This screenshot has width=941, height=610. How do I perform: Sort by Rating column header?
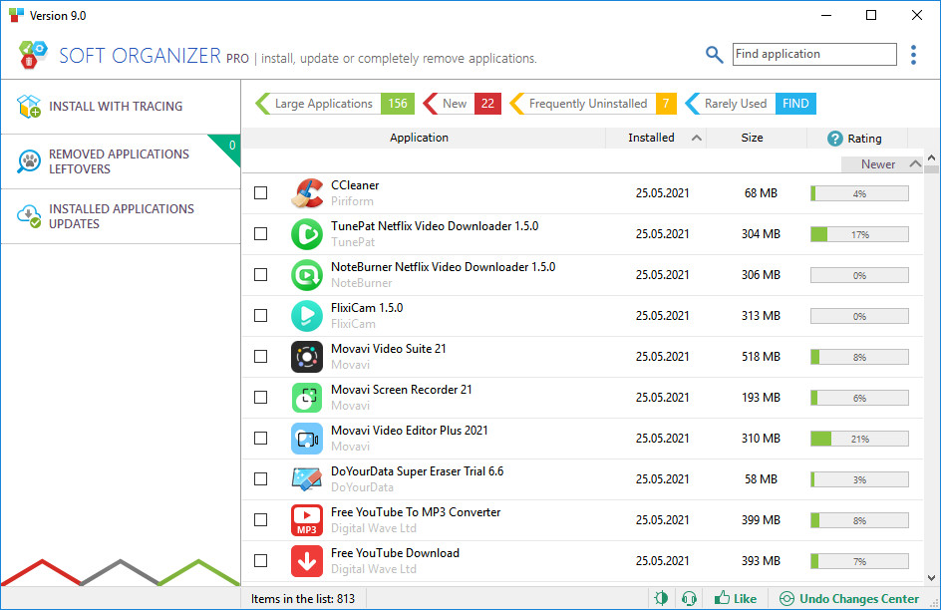tap(864, 139)
